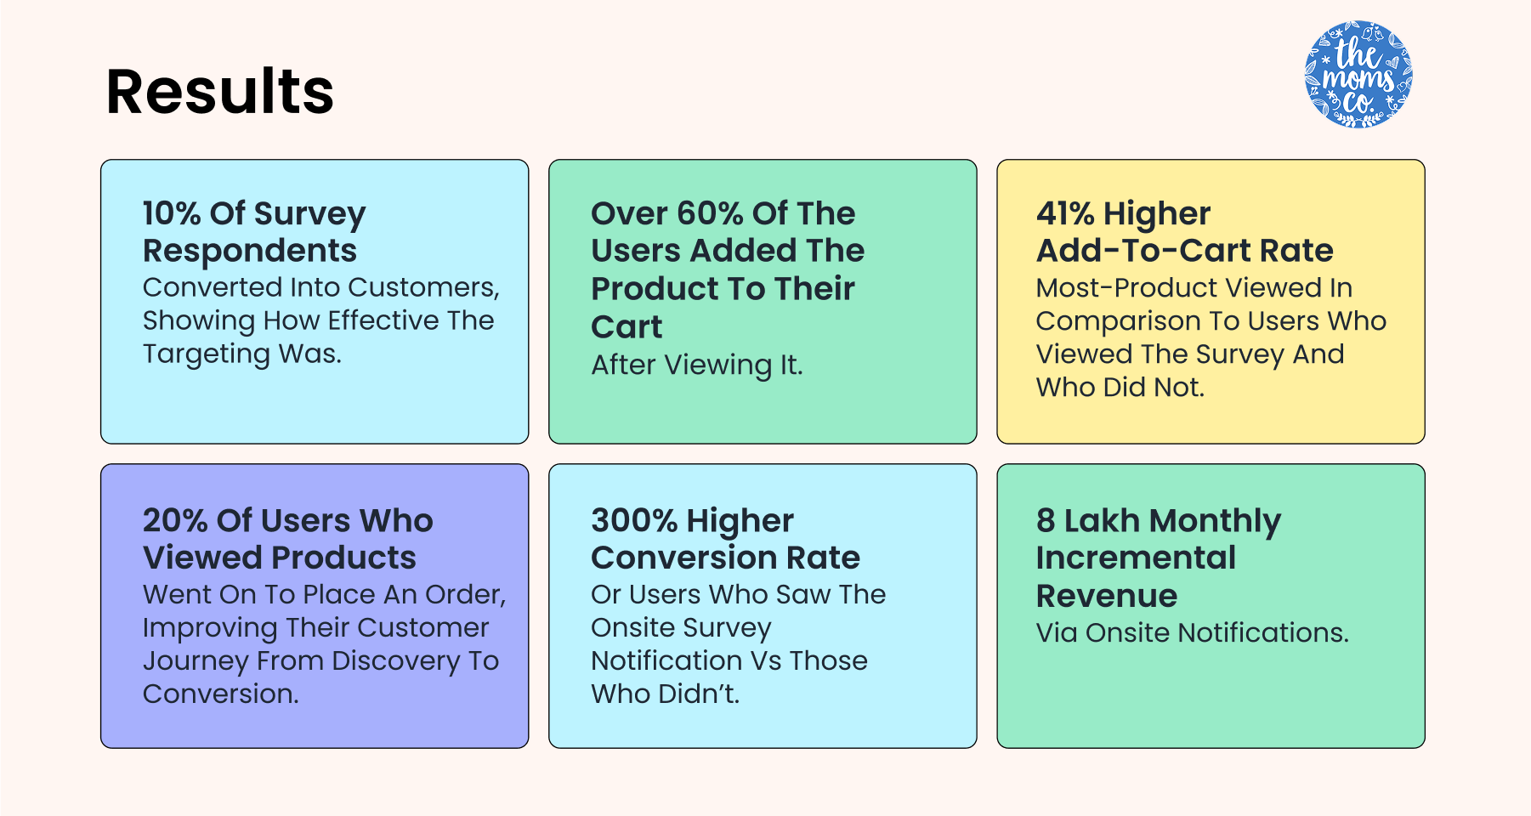Select the "300% Higher Conversion Rate" heading

(725, 539)
